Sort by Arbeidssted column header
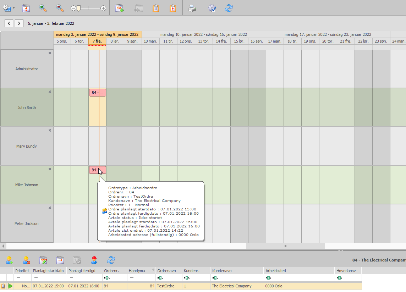 pyautogui.click(x=299, y=271)
